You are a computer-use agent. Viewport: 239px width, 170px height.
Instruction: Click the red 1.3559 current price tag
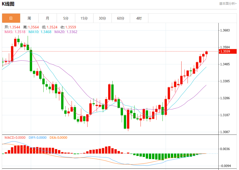click(x=228, y=51)
